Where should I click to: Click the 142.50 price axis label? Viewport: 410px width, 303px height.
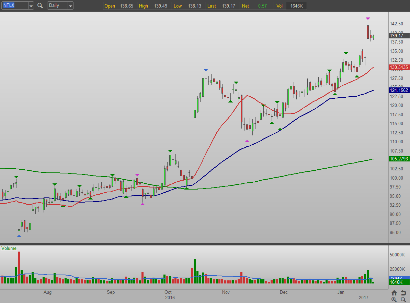point(396,24)
